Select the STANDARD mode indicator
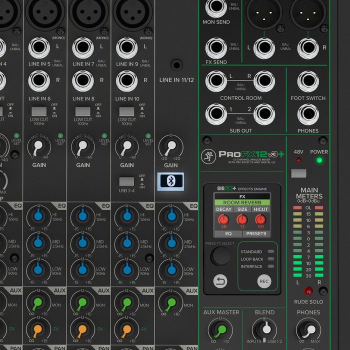 click(271, 251)
